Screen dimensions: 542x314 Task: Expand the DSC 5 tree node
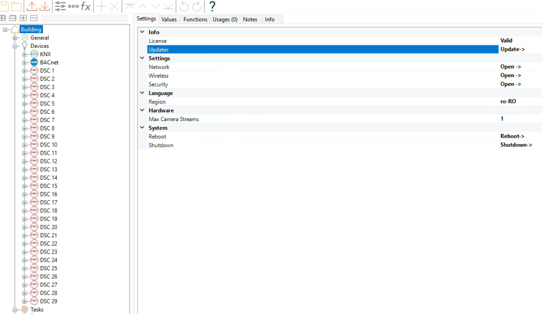click(24, 104)
